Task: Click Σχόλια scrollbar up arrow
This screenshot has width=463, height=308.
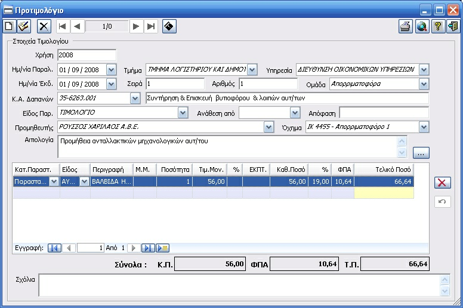Action: tap(445, 280)
